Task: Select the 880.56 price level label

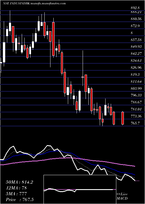Action: click(136, 19)
